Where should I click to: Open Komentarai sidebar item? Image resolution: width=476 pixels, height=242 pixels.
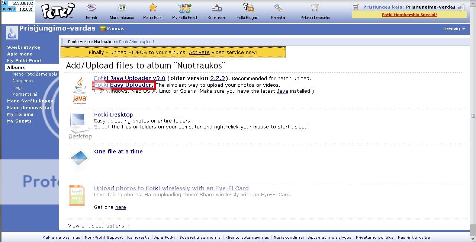tap(25, 94)
